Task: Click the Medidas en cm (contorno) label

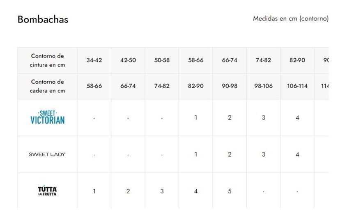Action: pyautogui.click(x=291, y=18)
